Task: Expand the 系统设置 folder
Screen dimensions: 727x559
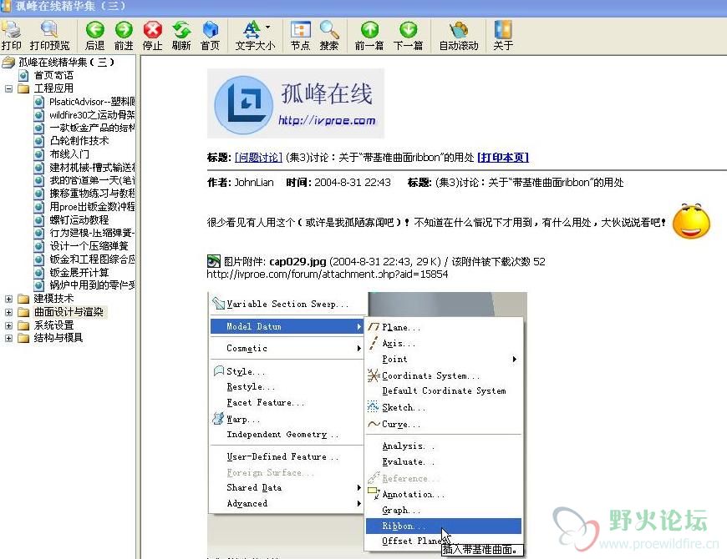Action: pyautogui.click(x=9, y=325)
